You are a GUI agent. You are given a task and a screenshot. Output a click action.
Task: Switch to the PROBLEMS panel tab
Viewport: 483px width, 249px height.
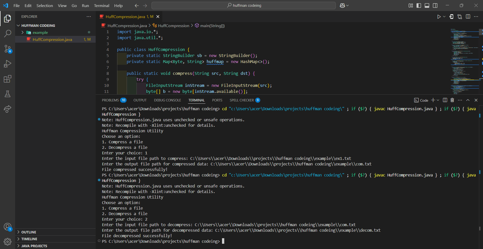pyautogui.click(x=114, y=100)
